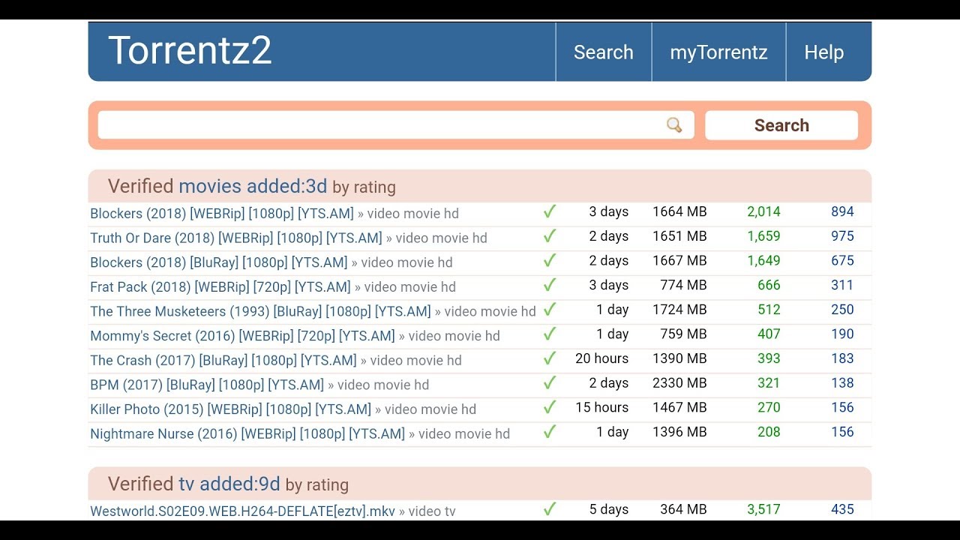Viewport: 960px width, 540px height.
Task: Click verified checkmark for Mommy's Secret row
Action: pyautogui.click(x=550, y=334)
